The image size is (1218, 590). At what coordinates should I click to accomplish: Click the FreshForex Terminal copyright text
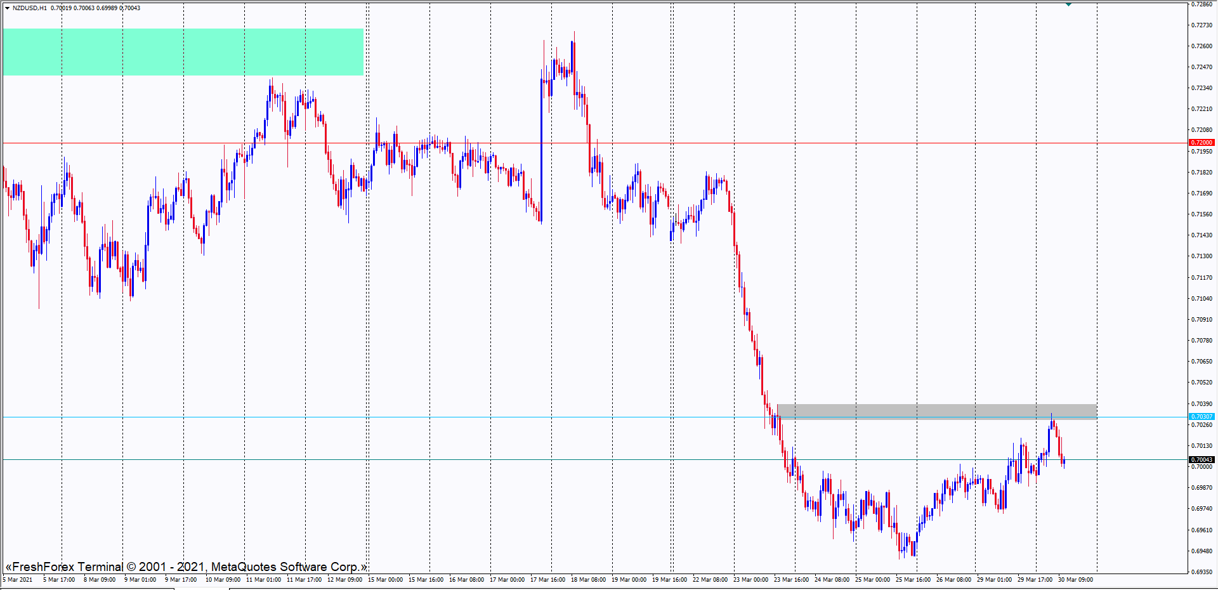click(x=186, y=567)
